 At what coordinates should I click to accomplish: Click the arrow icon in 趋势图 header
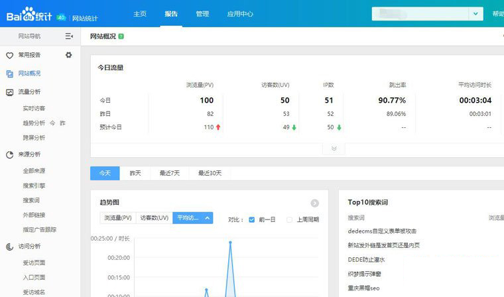315,204
